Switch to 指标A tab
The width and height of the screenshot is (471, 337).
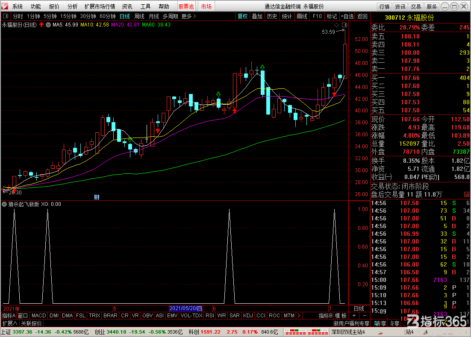coord(9,315)
